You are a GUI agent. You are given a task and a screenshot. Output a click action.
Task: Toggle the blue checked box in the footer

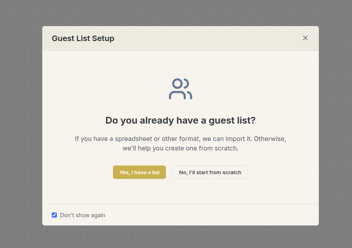(x=55, y=215)
